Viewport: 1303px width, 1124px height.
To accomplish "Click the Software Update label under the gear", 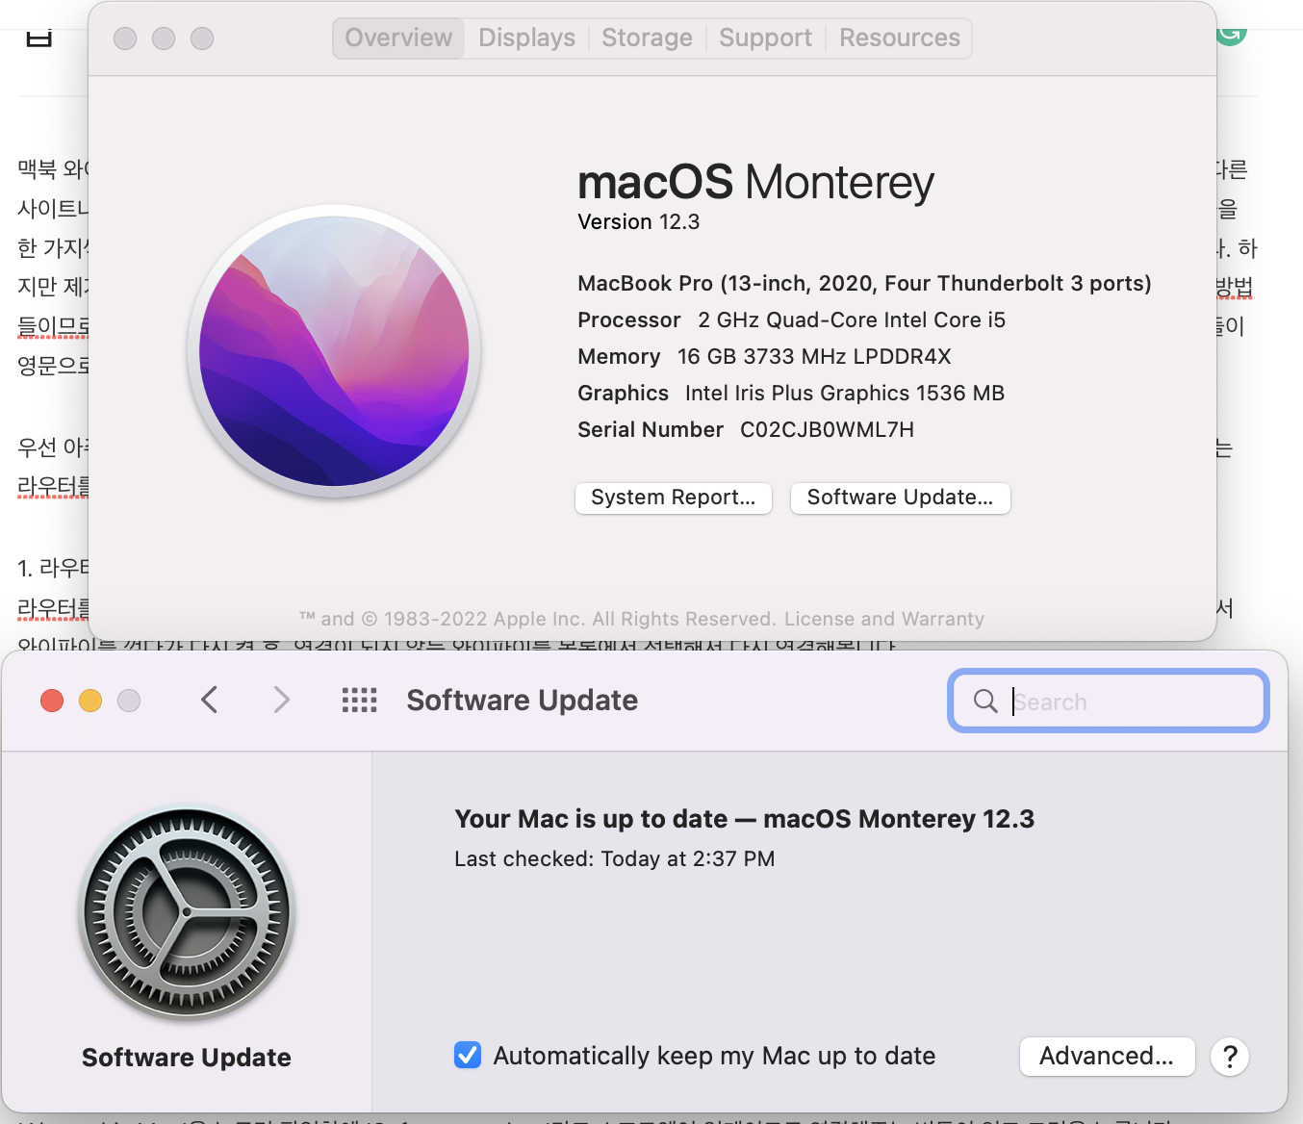I will [x=187, y=1058].
